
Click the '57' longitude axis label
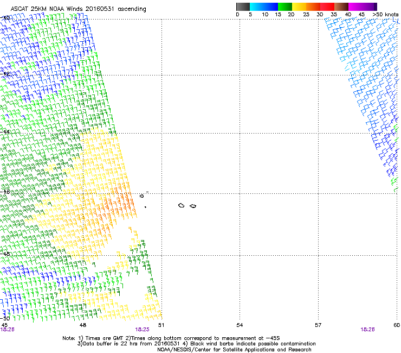tap(318, 325)
